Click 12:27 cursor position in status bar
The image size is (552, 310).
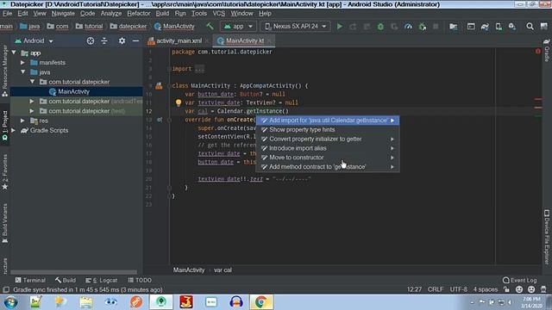point(414,289)
